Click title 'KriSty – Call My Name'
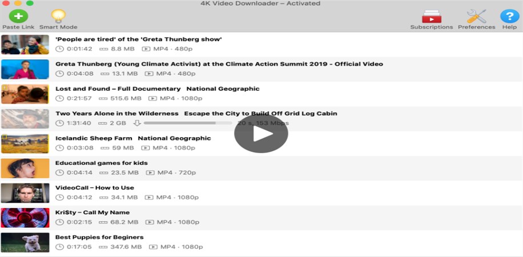Screen dimensions: 523x257 pos(92,212)
